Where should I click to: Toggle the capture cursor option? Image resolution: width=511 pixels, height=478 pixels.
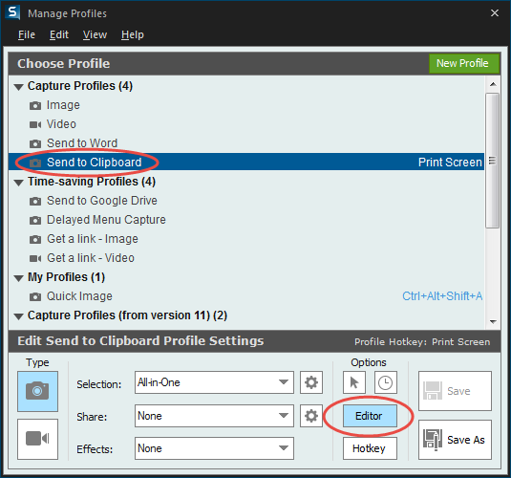click(354, 382)
